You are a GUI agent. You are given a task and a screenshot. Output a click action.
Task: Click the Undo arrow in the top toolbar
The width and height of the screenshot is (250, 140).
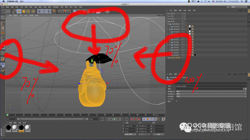[x=4, y=11]
